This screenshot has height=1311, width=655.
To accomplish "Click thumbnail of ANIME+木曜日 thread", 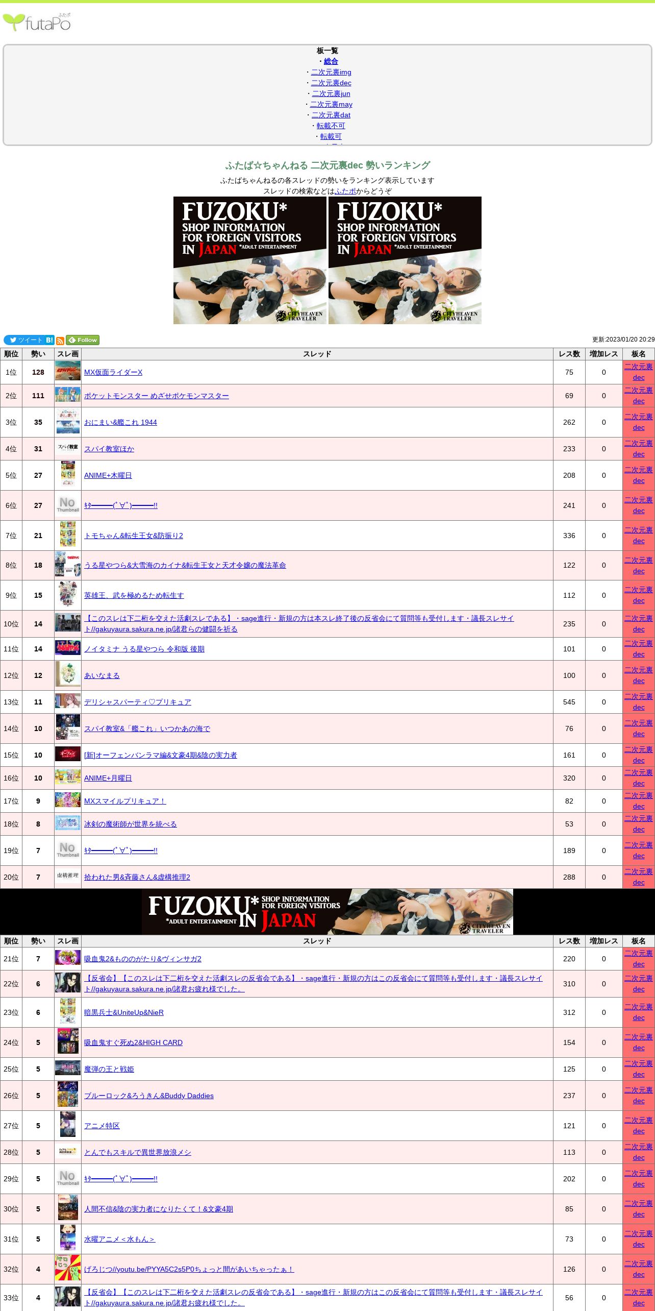I will (68, 474).
